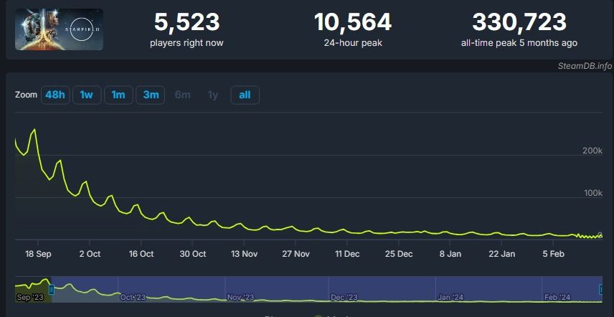Click the 30 Oct axis label

(x=193, y=254)
